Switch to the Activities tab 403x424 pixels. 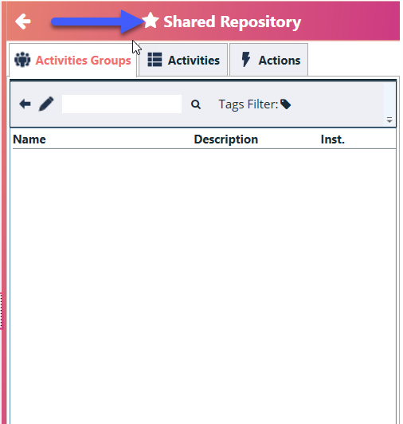pos(183,60)
